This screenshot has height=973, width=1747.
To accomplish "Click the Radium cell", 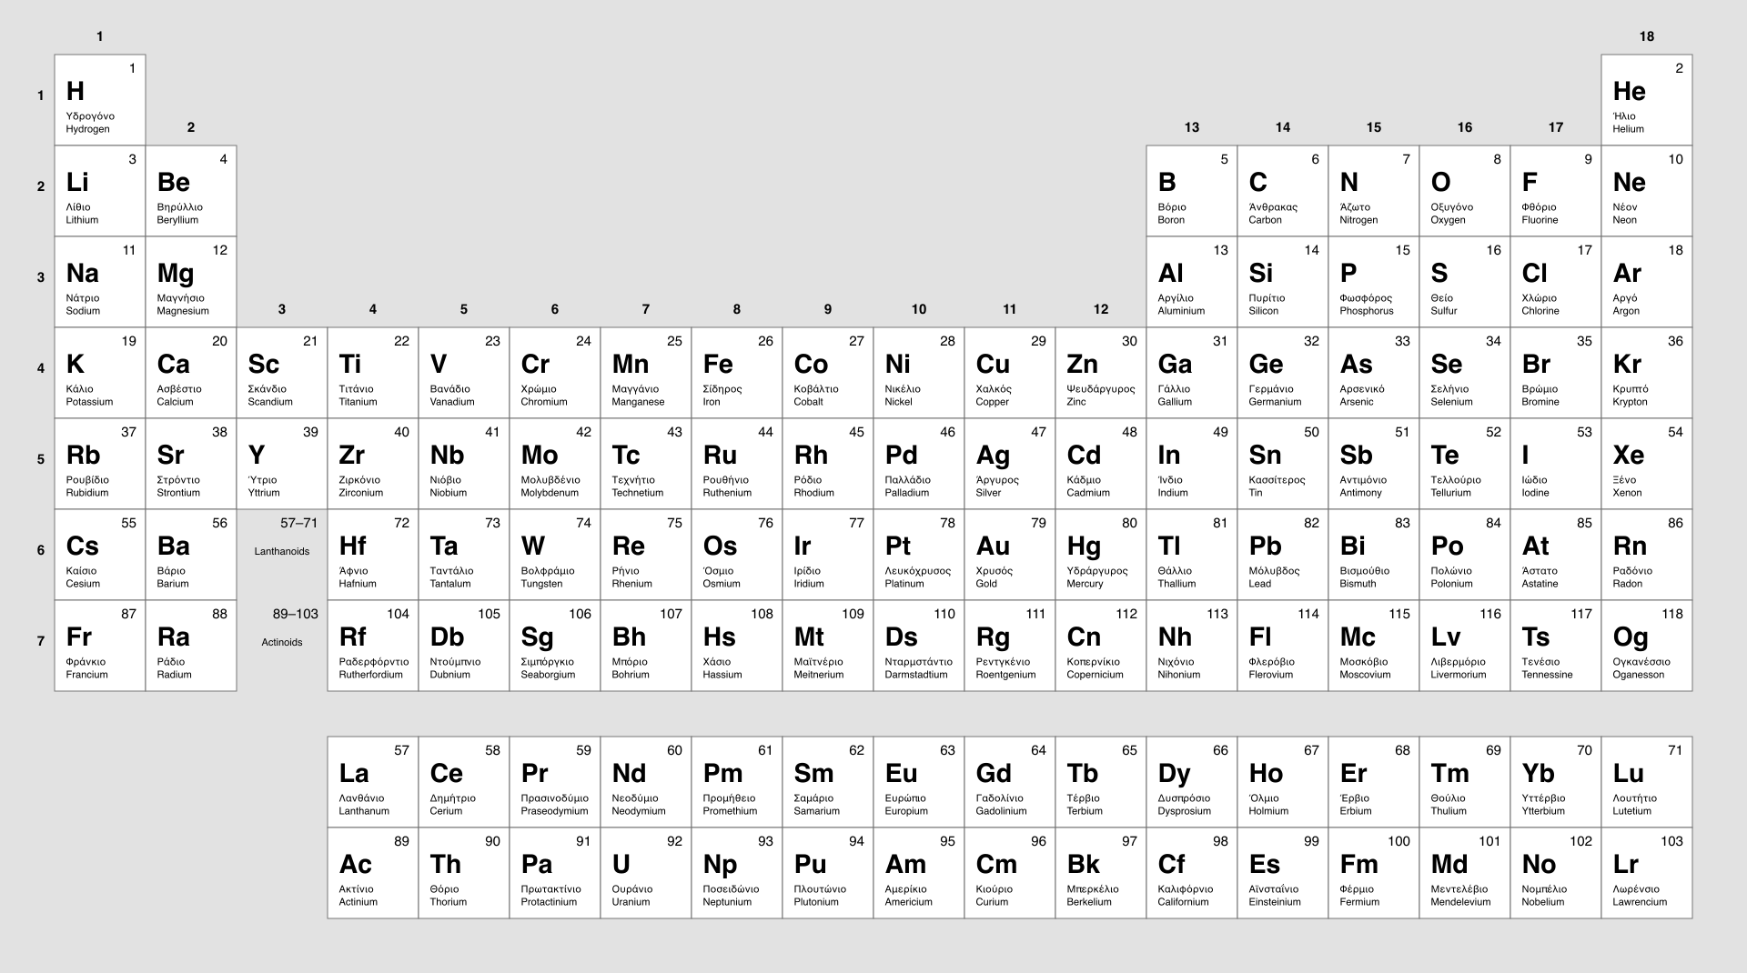I will click(191, 646).
